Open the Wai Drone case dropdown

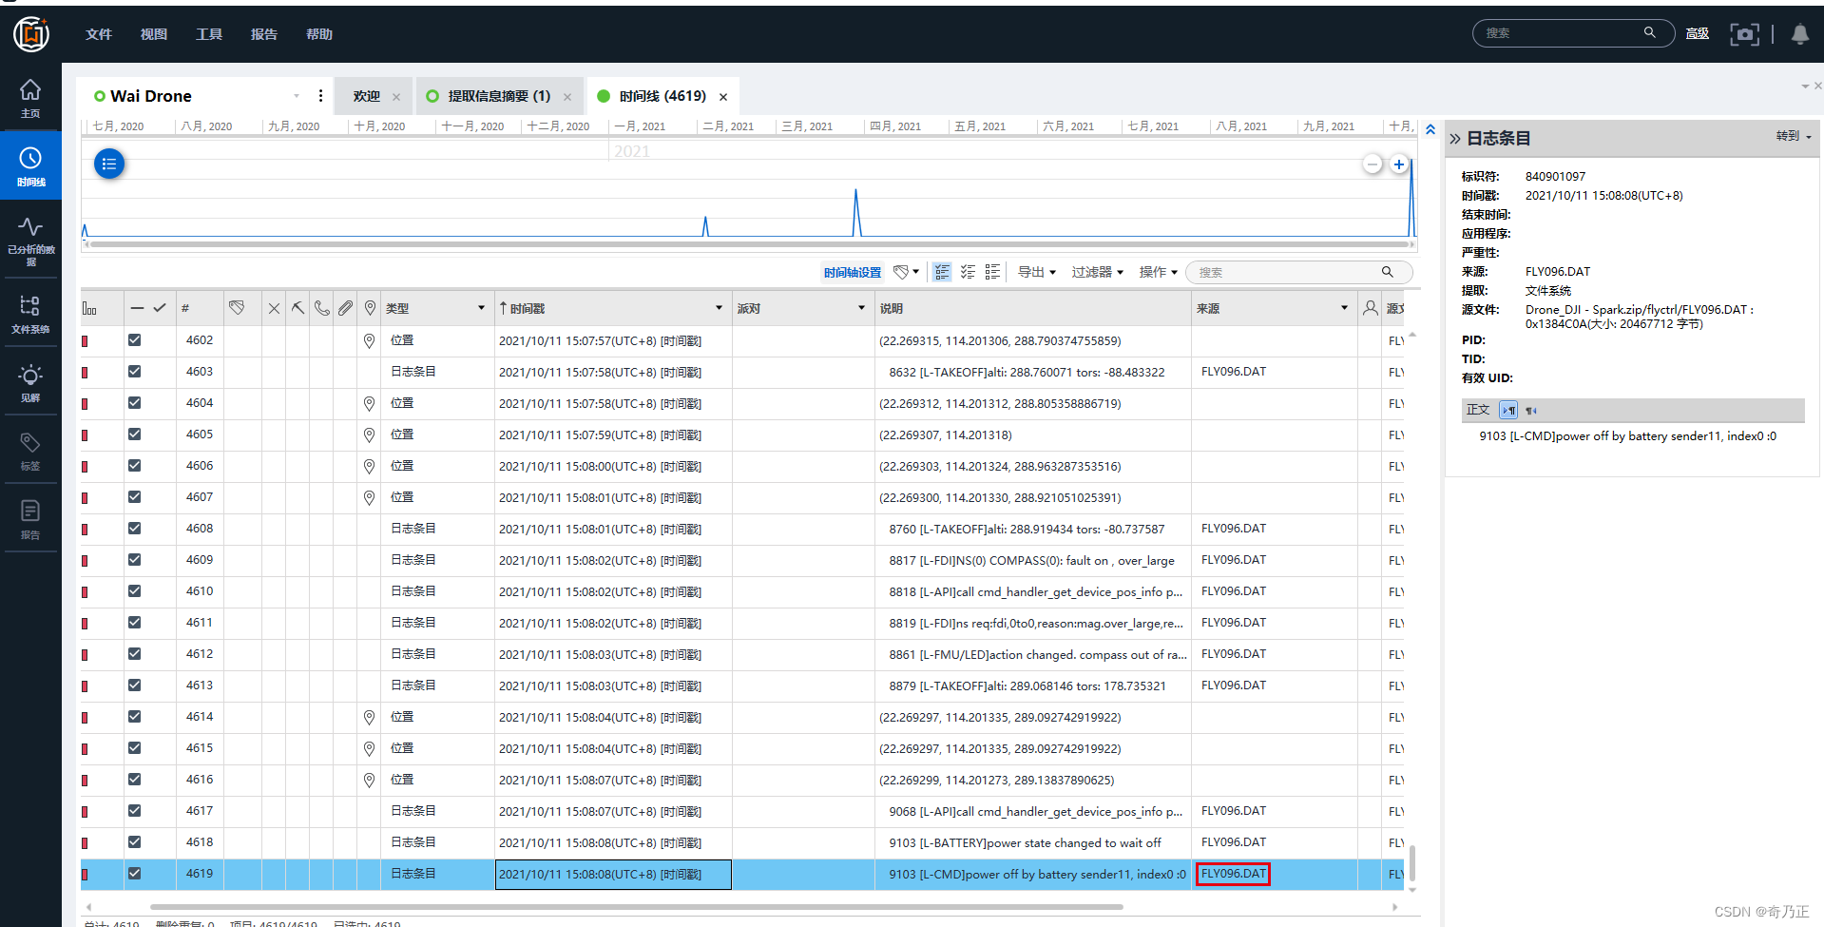pyautogui.click(x=297, y=96)
